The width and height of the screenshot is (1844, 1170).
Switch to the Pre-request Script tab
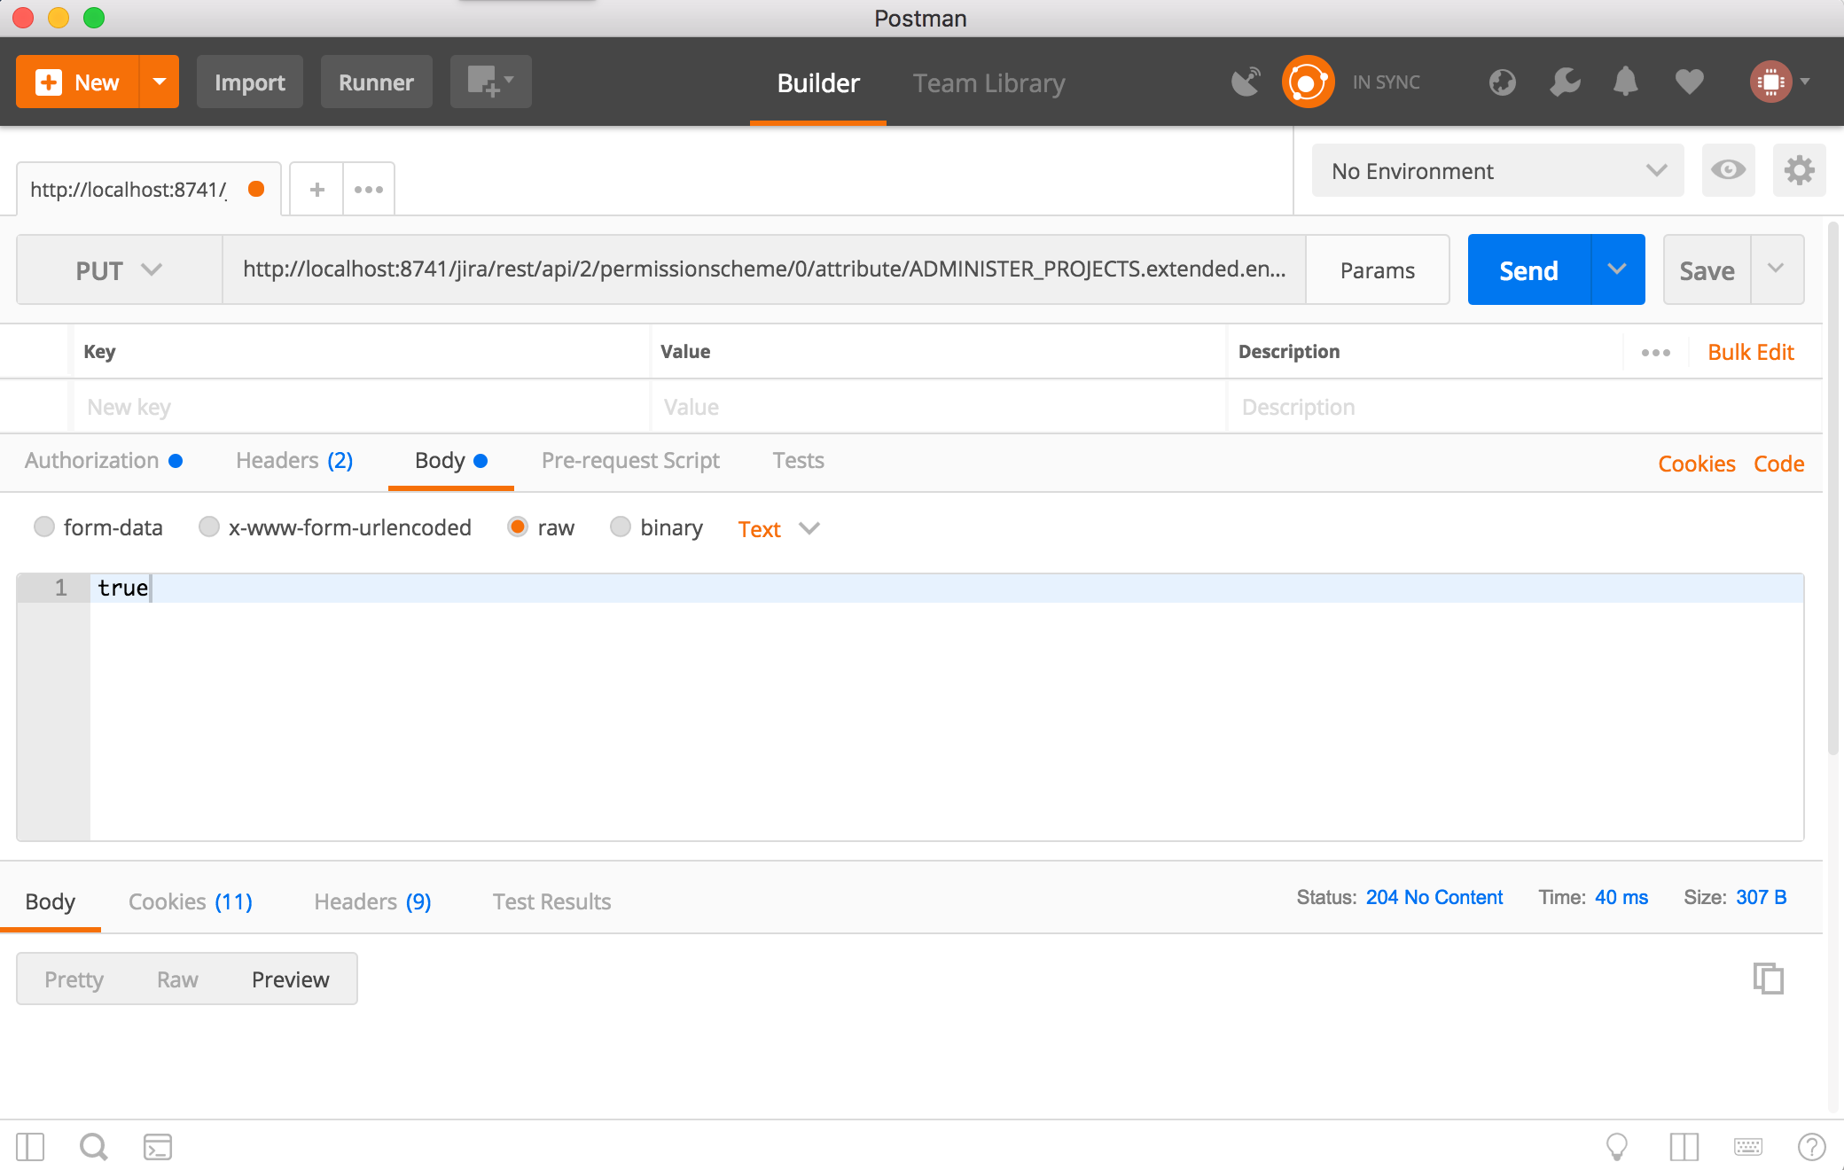click(630, 461)
